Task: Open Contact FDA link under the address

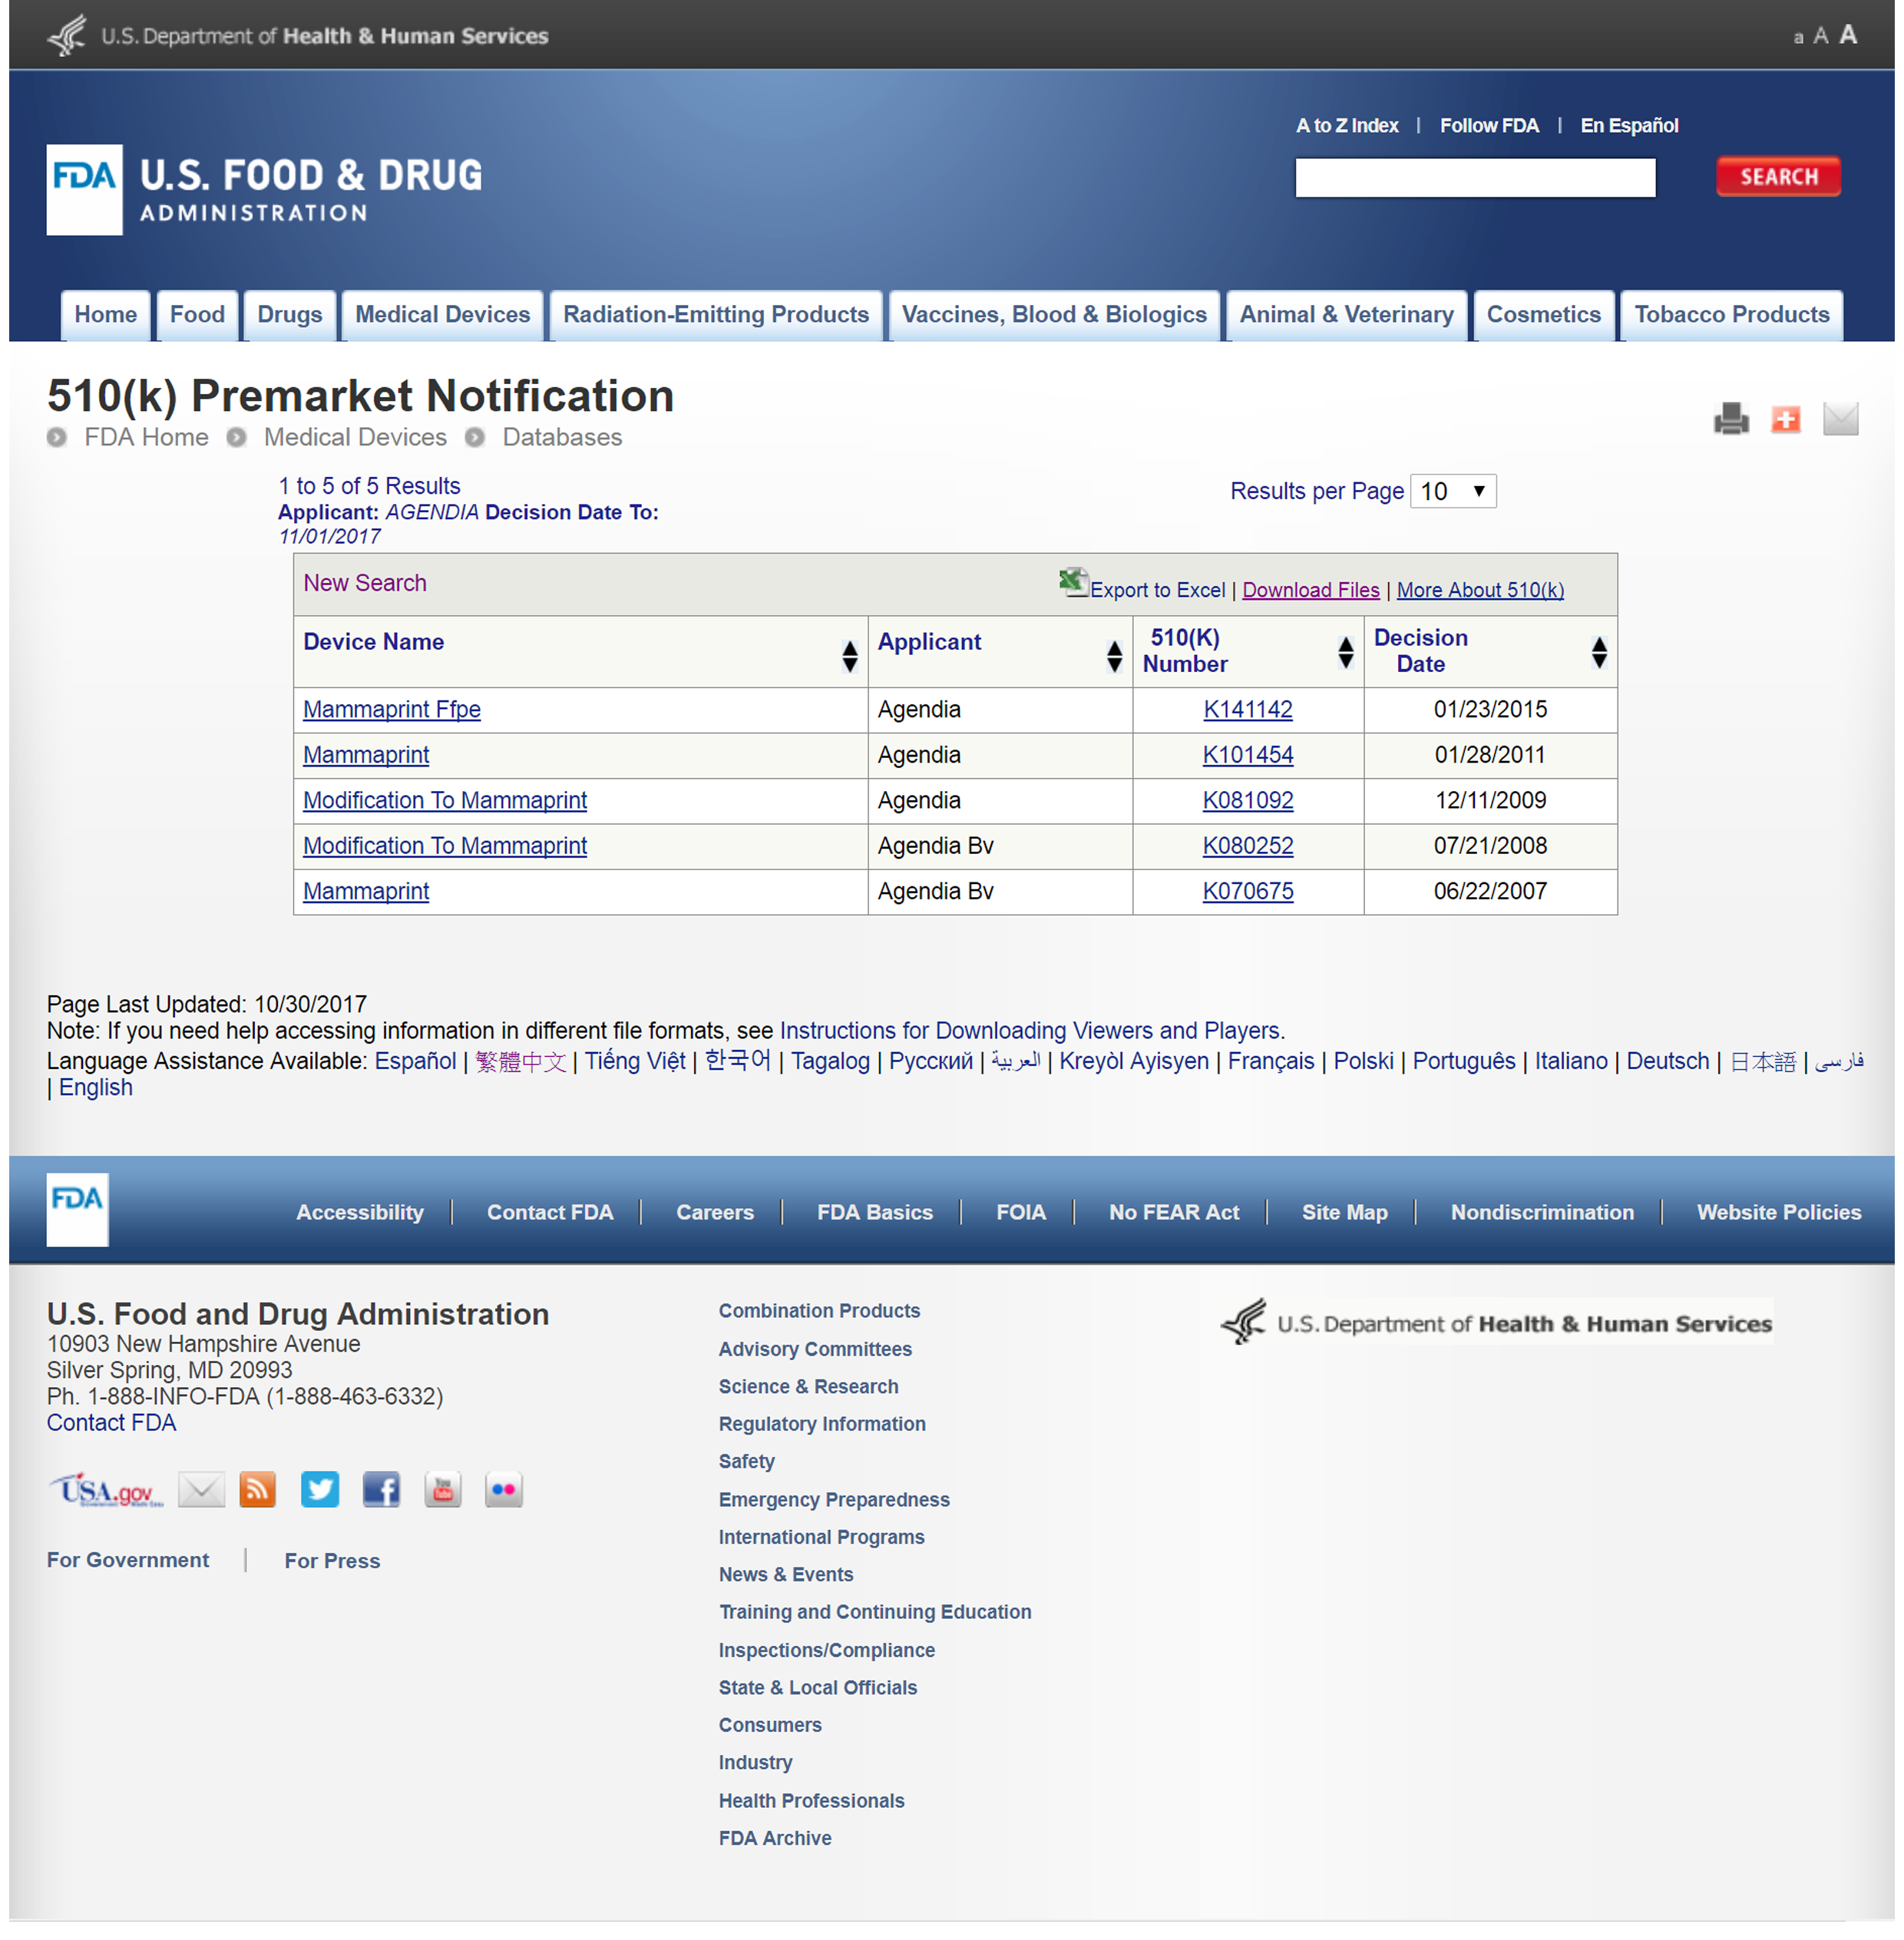Action: point(111,1422)
